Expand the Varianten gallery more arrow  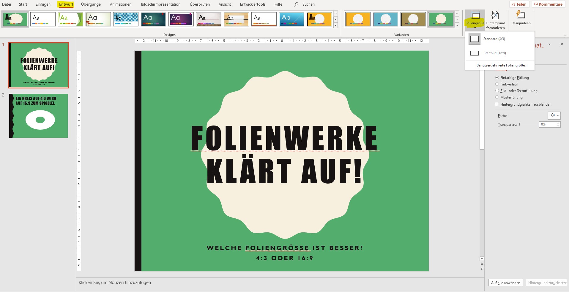(x=457, y=25)
